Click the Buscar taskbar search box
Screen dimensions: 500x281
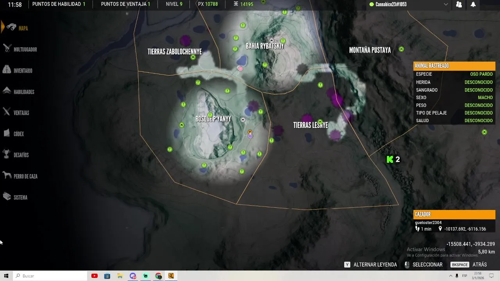(x=50, y=276)
